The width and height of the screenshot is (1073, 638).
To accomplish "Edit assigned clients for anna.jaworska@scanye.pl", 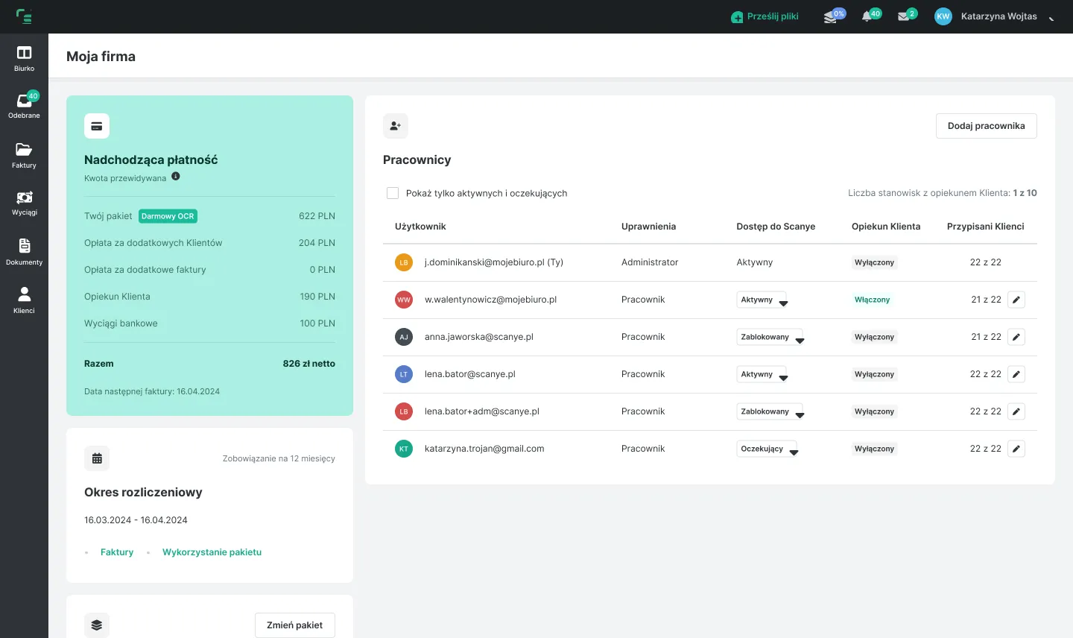I will coord(1016,337).
